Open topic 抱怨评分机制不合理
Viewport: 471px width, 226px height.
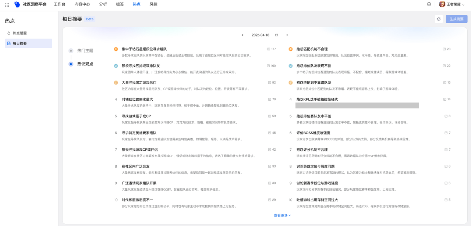pos(312,150)
